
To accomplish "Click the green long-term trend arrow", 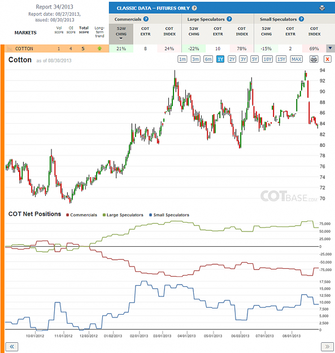I will (99, 49).
